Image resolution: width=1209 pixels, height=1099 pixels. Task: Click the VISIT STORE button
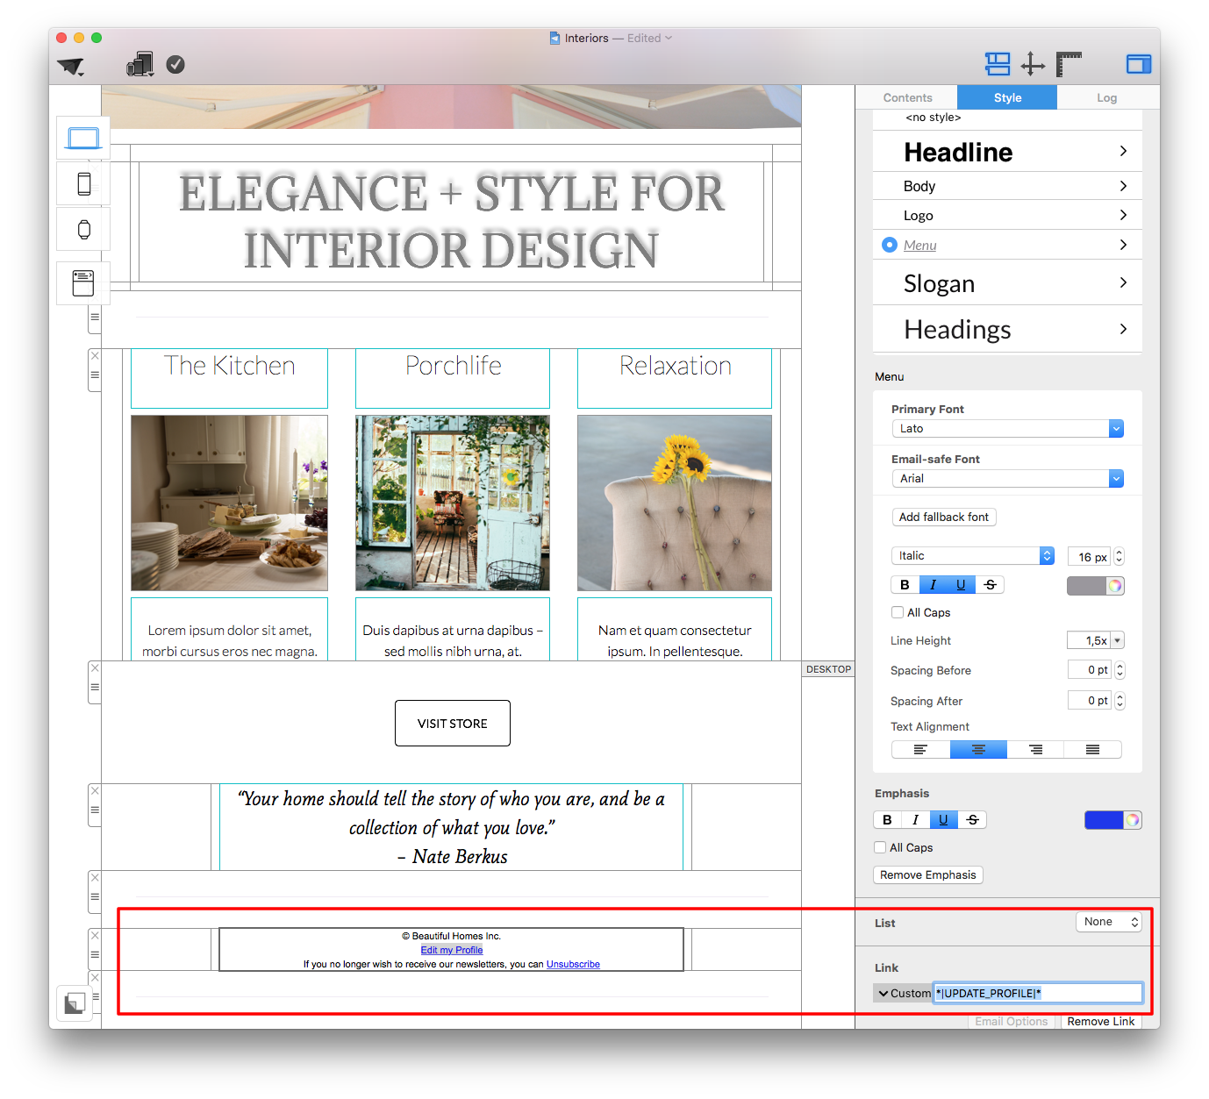(453, 724)
